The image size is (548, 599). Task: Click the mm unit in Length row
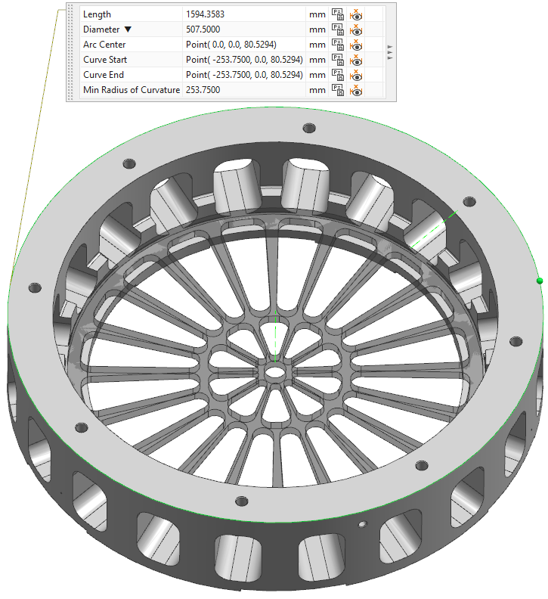pos(317,15)
